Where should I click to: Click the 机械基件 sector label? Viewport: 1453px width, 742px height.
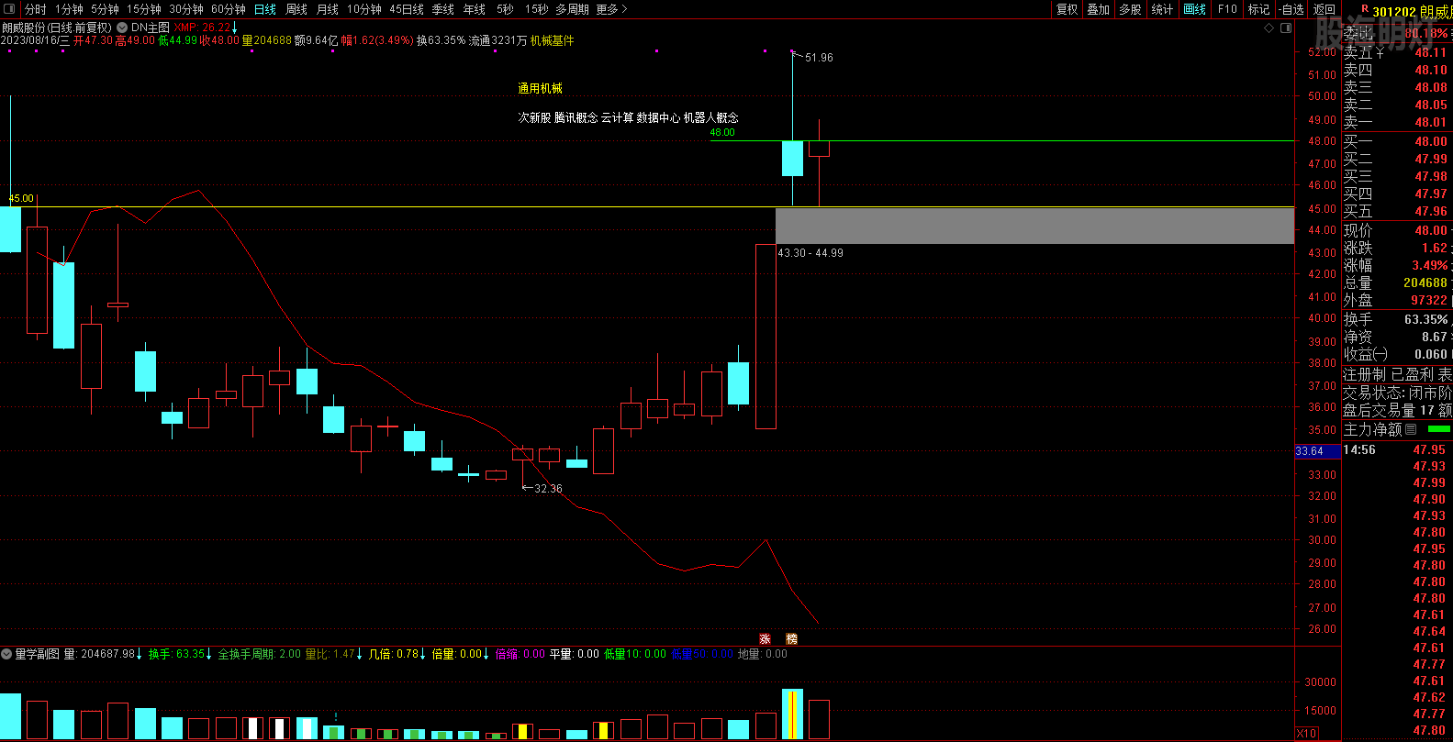(553, 40)
